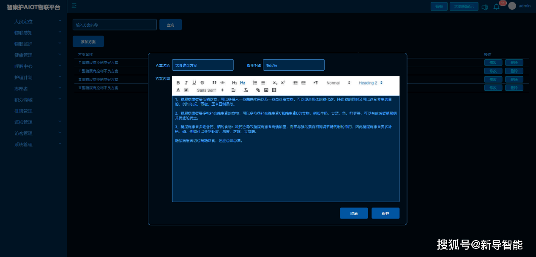Click the code block icon
The height and width of the screenshot is (257, 536).
222,83
